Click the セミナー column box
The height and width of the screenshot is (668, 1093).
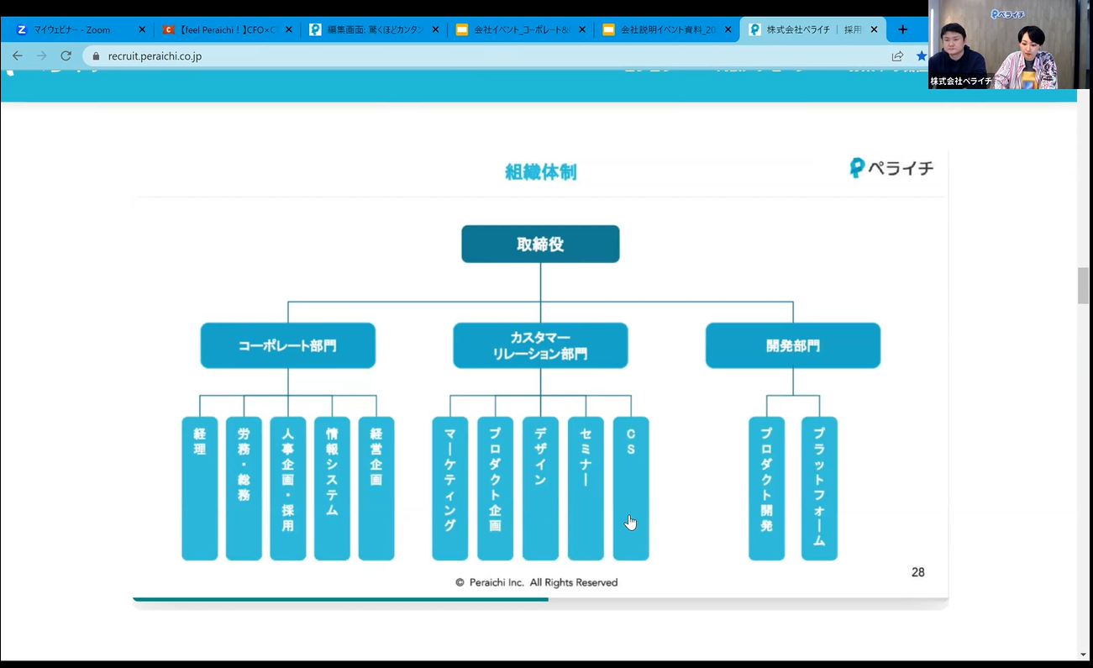tap(586, 488)
